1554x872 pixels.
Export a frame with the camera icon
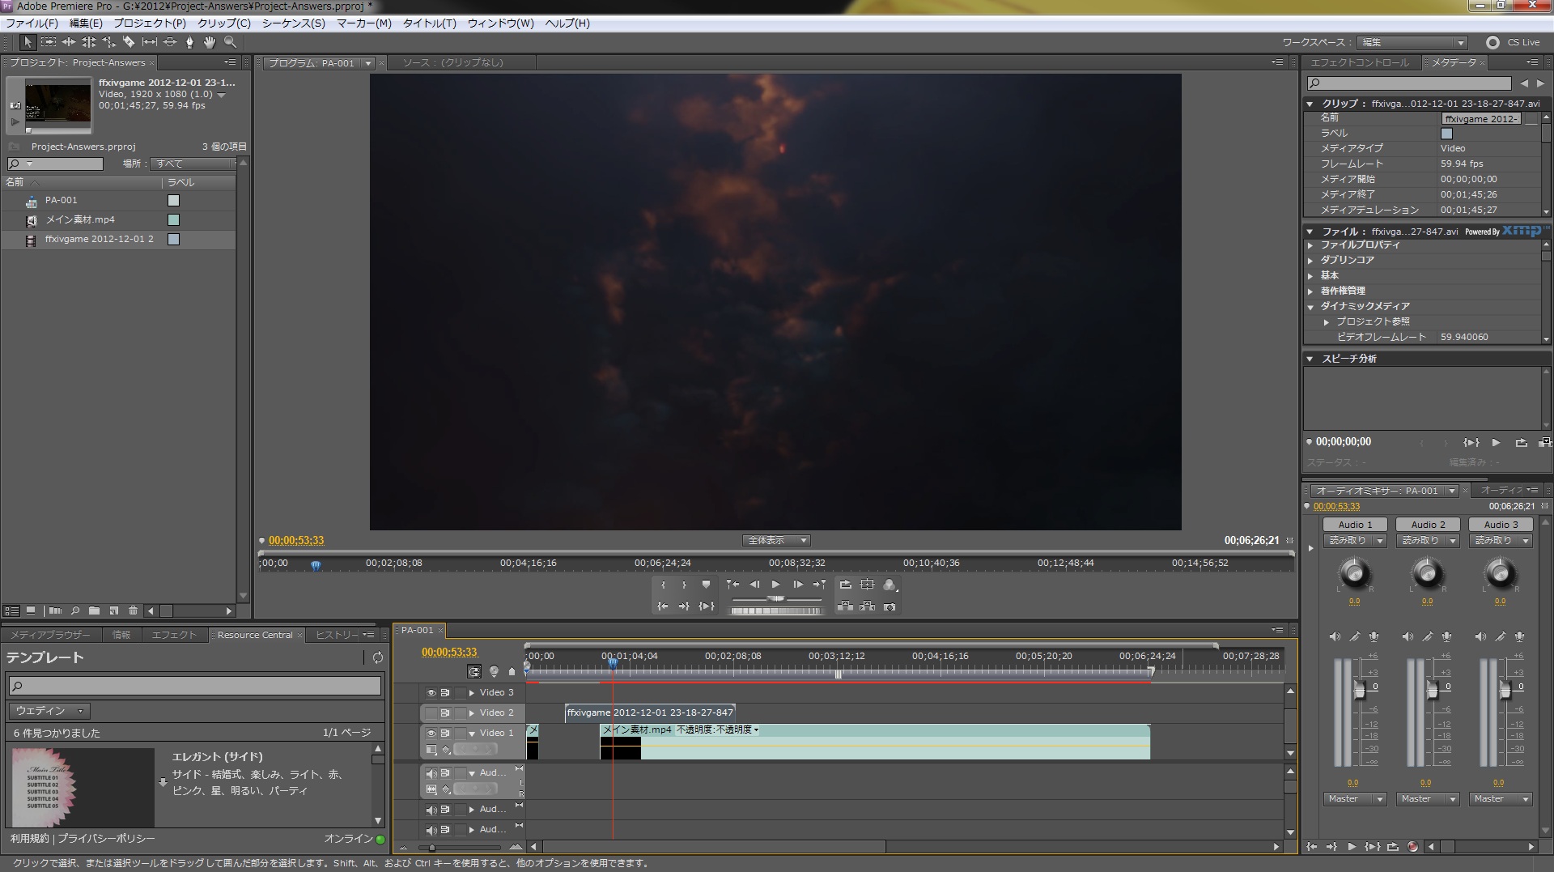tap(890, 606)
